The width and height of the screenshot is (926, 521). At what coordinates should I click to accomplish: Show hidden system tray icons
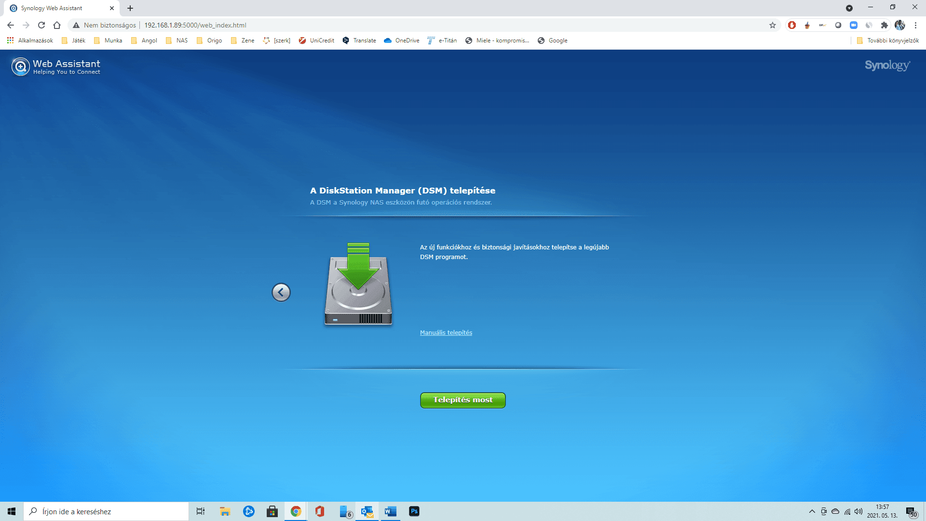[812, 511]
